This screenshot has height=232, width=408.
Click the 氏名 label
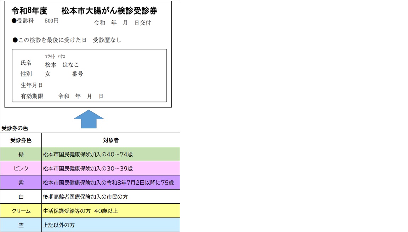click(x=26, y=63)
